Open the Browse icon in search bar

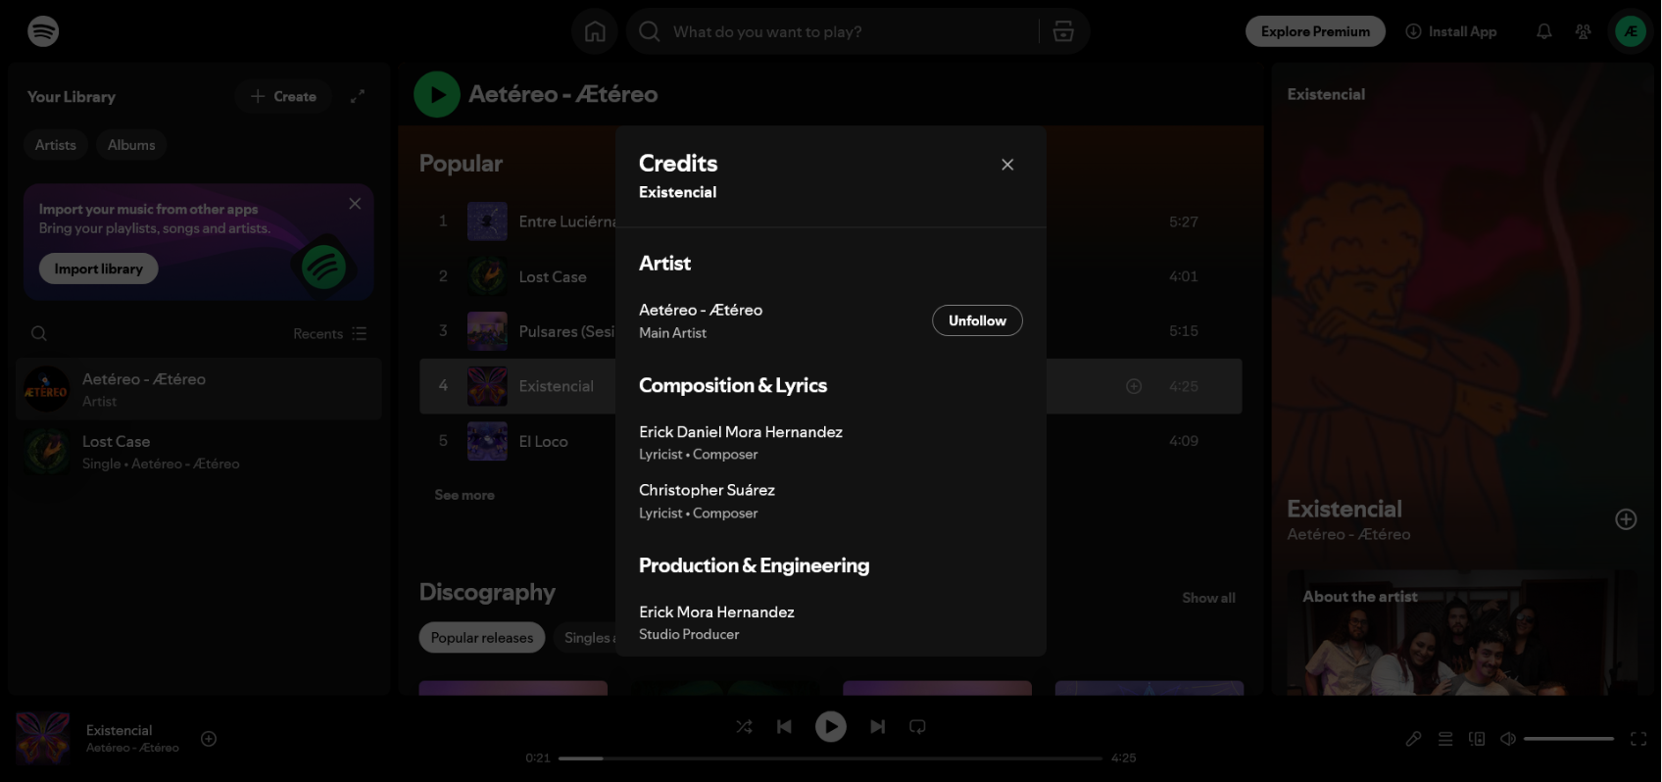click(x=1063, y=31)
